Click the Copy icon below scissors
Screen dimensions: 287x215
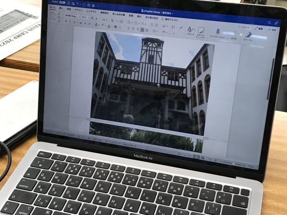point(59,17)
